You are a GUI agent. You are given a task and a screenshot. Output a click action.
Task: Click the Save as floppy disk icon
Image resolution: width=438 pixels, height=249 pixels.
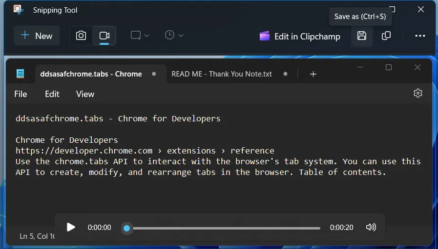click(x=362, y=36)
